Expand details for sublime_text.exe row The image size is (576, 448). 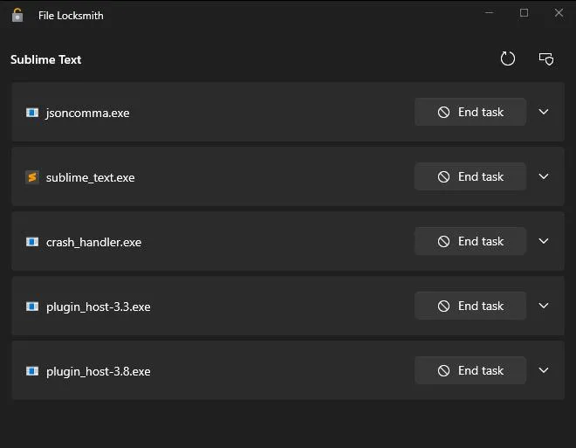pyautogui.click(x=544, y=176)
